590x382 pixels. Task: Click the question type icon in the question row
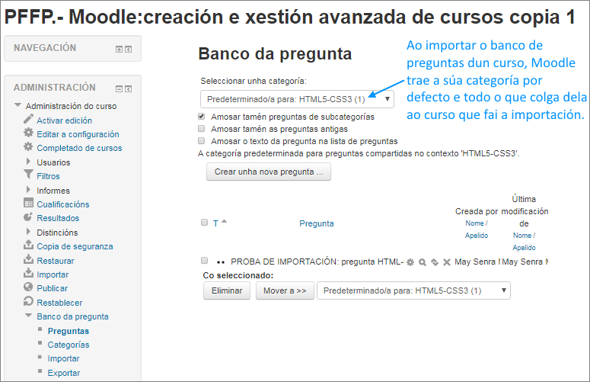[221, 262]
